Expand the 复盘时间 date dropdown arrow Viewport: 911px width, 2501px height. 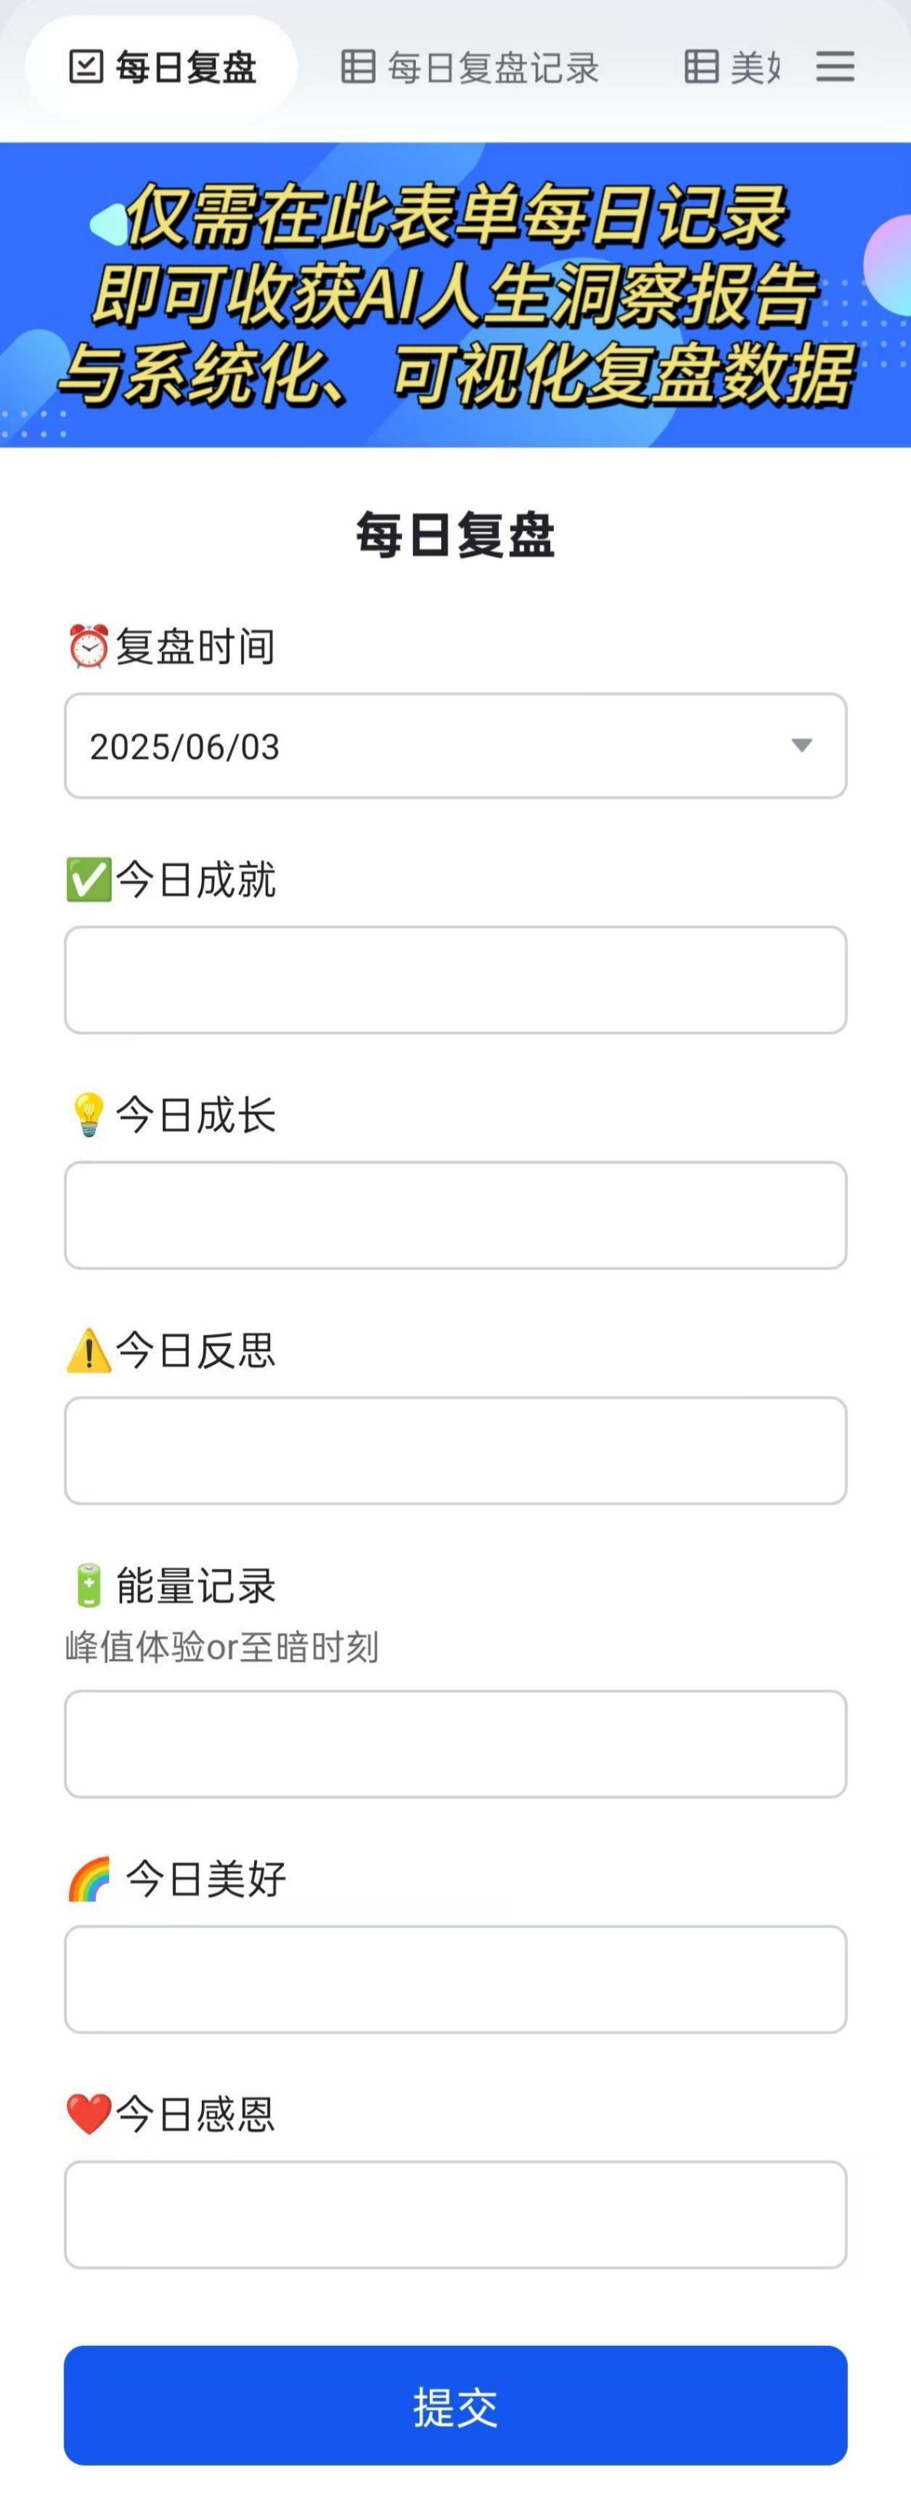pos(801,745)
